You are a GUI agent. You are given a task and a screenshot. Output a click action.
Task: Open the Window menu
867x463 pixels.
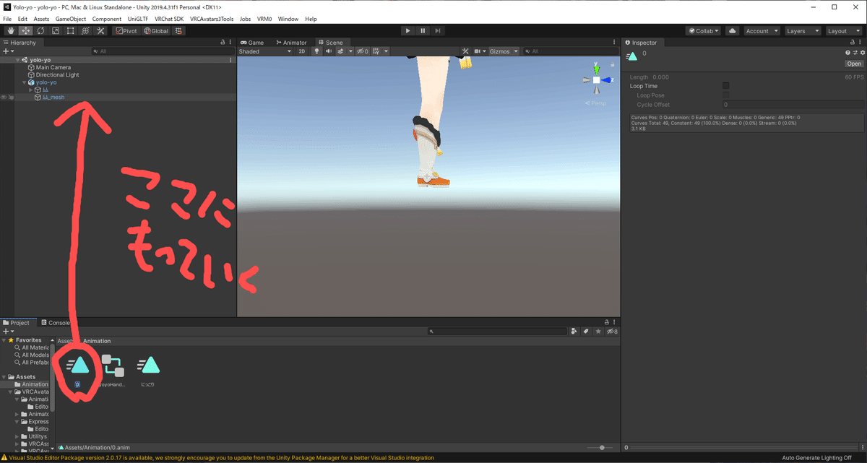click(288, 19)
